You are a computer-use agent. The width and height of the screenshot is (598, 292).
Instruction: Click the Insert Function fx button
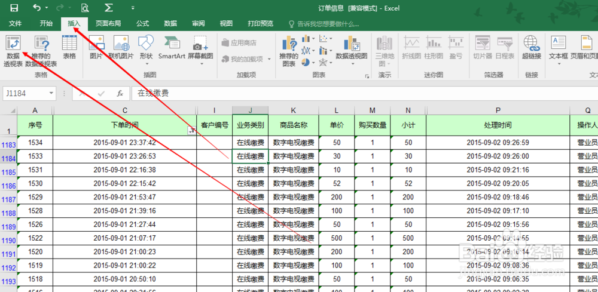120,93
